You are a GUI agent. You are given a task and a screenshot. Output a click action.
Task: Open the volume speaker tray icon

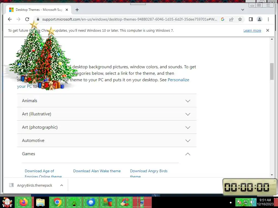pos(252,202)
